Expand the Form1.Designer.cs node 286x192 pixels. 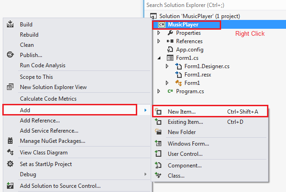point(167,66)
